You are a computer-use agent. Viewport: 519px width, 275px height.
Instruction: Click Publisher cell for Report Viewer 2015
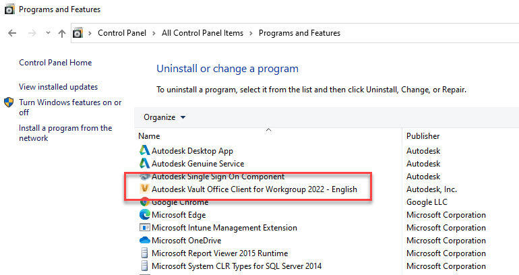pyautogui.click(x=446, y=253)
